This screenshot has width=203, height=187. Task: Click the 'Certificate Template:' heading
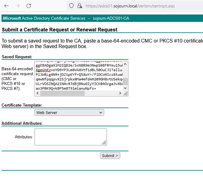(22, 105)
